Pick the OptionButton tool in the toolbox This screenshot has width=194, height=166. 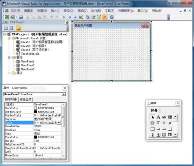point(164,123)
